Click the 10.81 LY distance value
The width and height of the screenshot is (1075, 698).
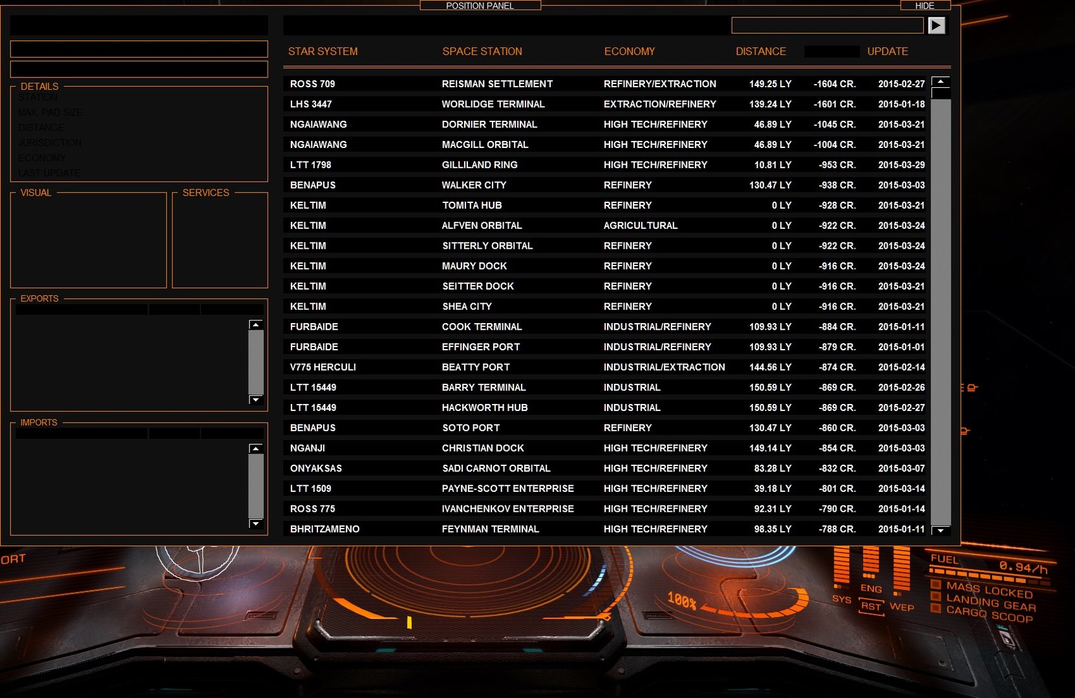point(772,165)
